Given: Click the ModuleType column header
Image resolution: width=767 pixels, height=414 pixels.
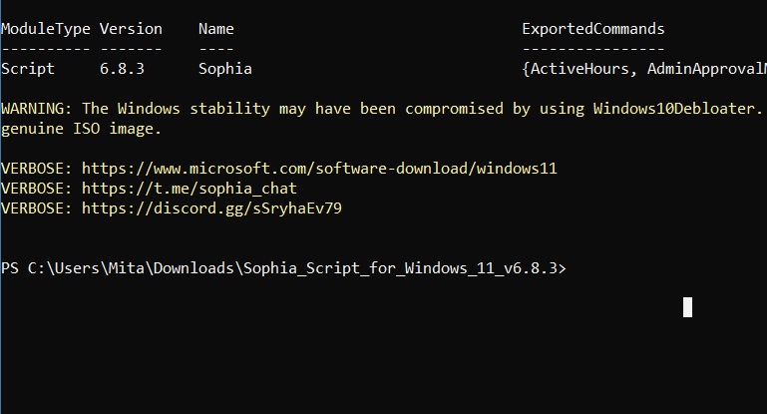Looking at the screenshot, I should coord(45,29).
